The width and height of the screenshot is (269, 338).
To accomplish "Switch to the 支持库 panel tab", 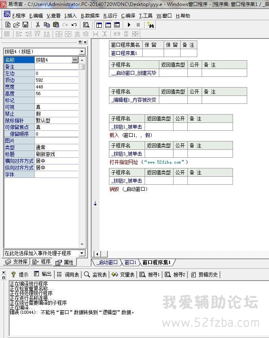I will coord(16,262).
